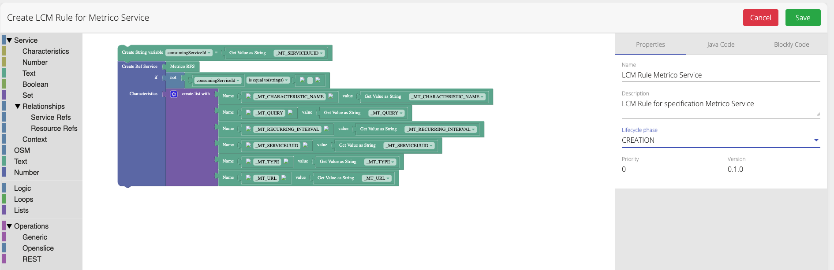Select Openslice under Operations
Viewport: 834px width, 270px height.
38,248
